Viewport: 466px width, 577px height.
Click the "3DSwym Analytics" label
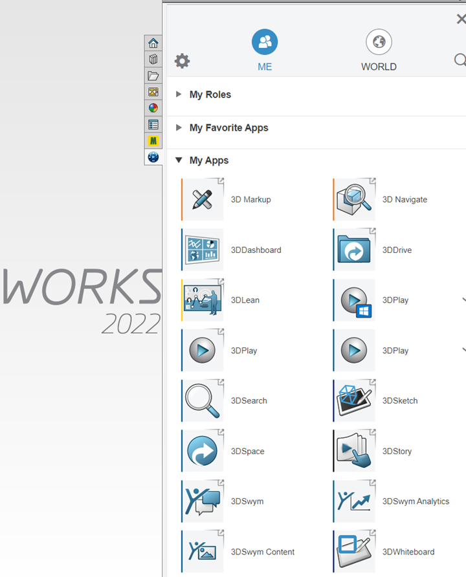pyautogui.click(x=416, y=501)
